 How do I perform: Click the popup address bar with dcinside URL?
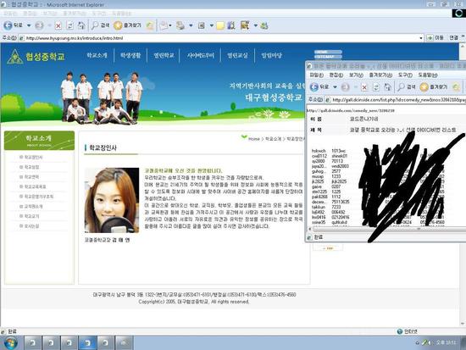tap(396, 100)
